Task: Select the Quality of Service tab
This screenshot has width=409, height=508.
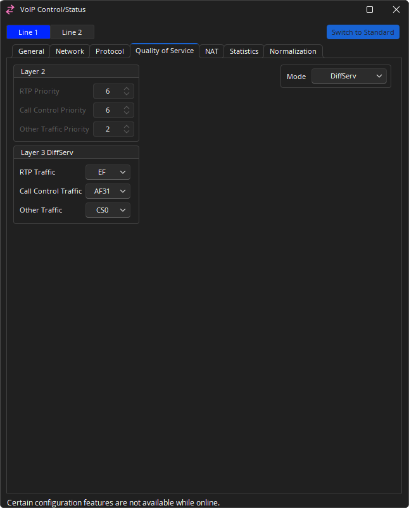Action: click(x=165, y=51)
